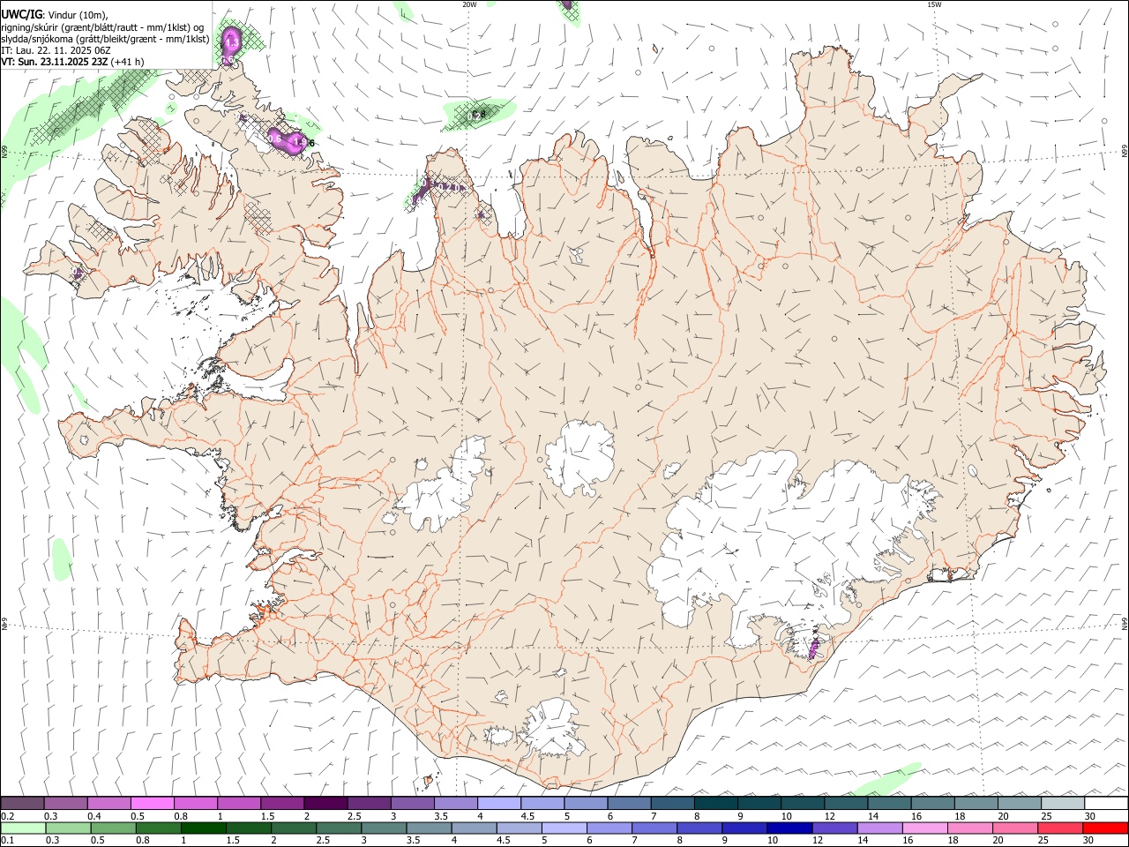Click the bright pink 0.5 swatch in the top legend row
Image resolution: width=1129 pixels, height=847 pixels.
(x=152, y=804)
